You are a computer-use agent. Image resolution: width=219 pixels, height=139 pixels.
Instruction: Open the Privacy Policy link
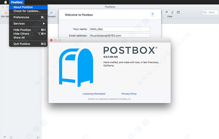(129, 94)
